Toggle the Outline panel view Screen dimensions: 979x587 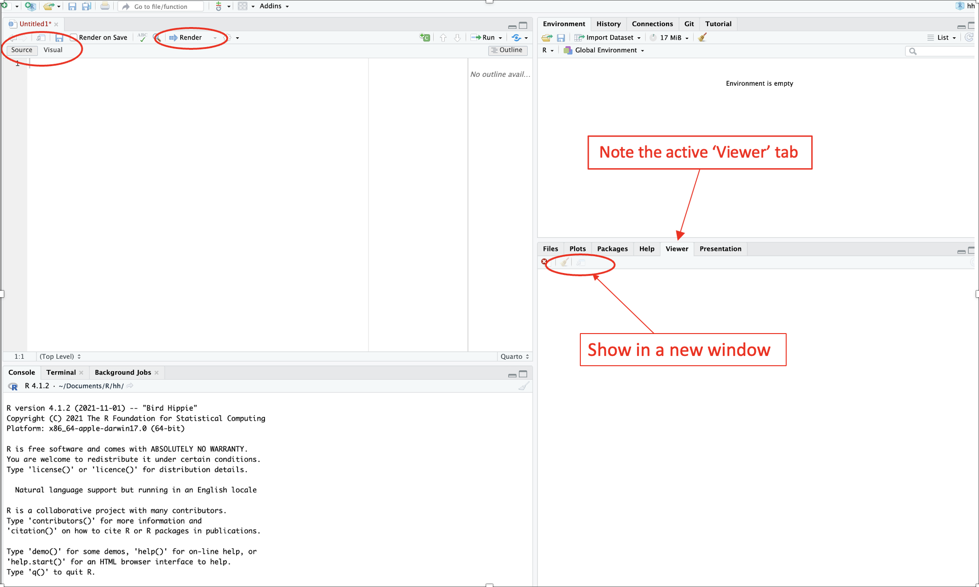[507, 49]
